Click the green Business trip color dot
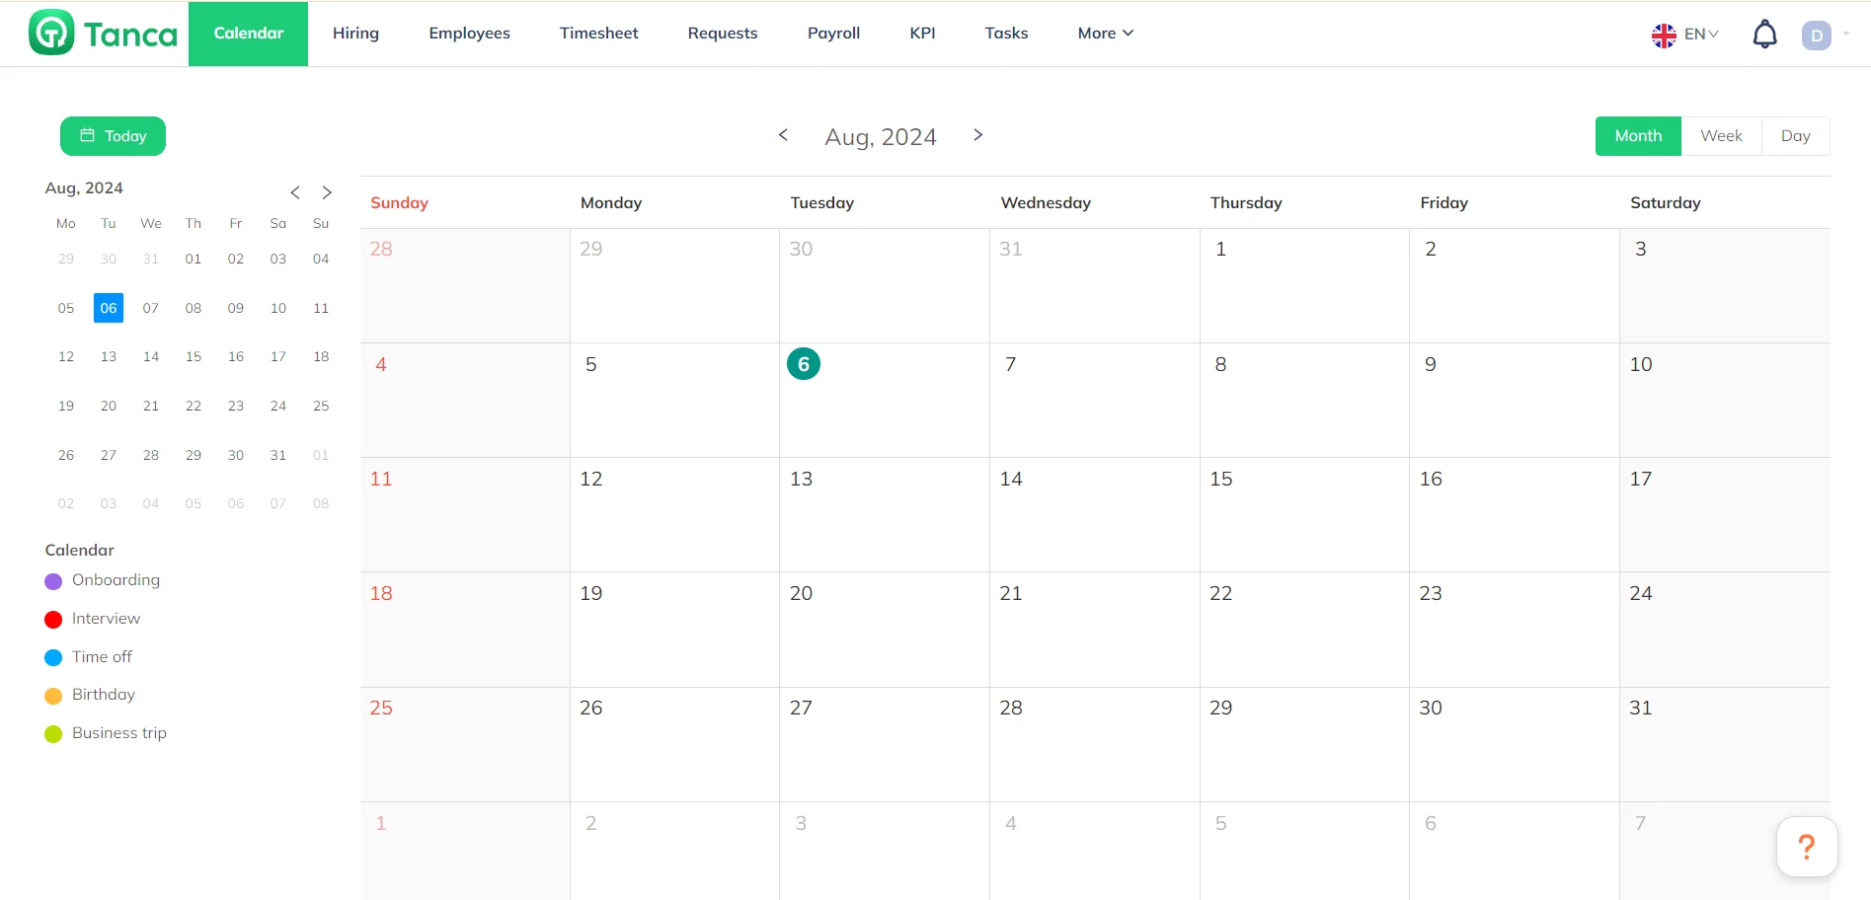 [53, 734]
